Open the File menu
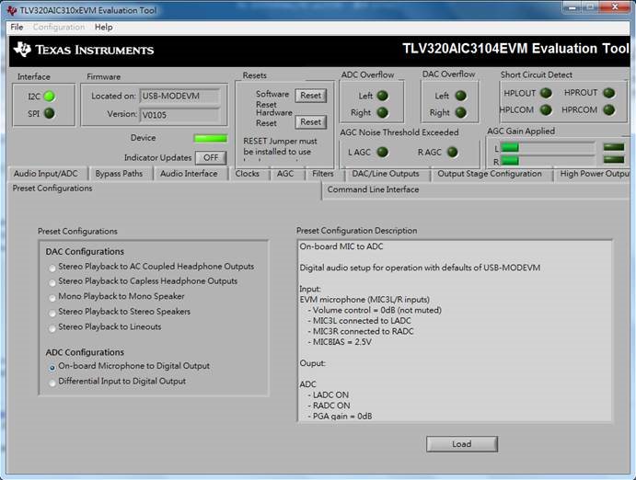The image size is (636, 480). pyautogui.click(x=17, y=28)
